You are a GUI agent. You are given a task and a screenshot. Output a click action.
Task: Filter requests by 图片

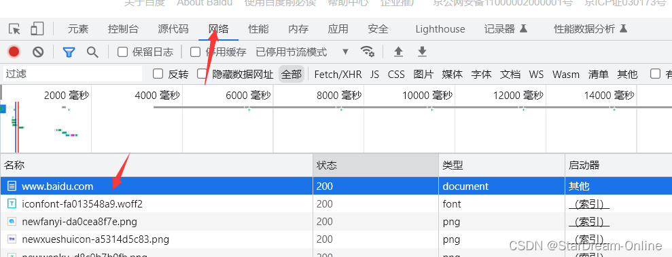click(x=423, y=74)
